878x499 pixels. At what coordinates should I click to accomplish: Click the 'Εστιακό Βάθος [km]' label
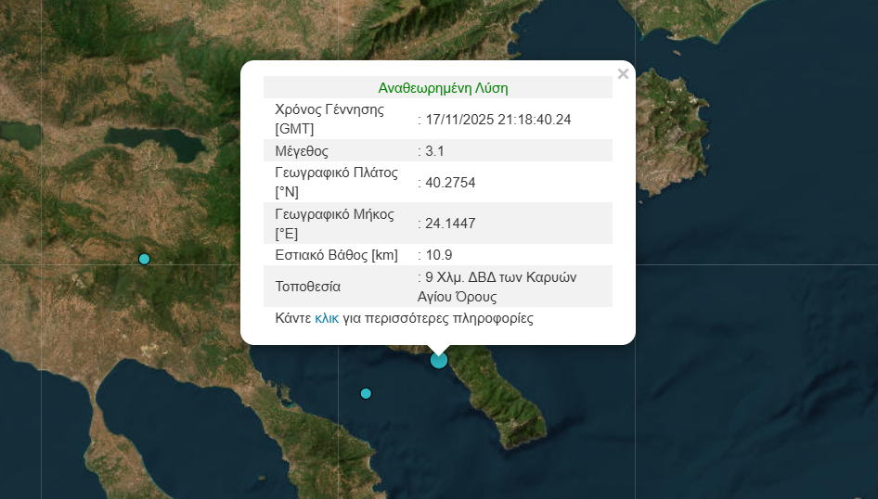point(336,255)
